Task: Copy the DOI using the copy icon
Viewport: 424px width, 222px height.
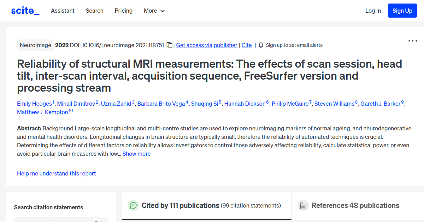Action: tap(169, 45)
